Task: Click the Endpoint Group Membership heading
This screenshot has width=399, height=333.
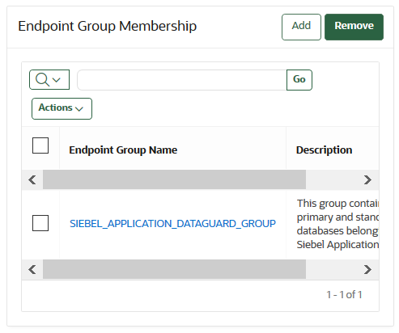Action: coord(108,27)
